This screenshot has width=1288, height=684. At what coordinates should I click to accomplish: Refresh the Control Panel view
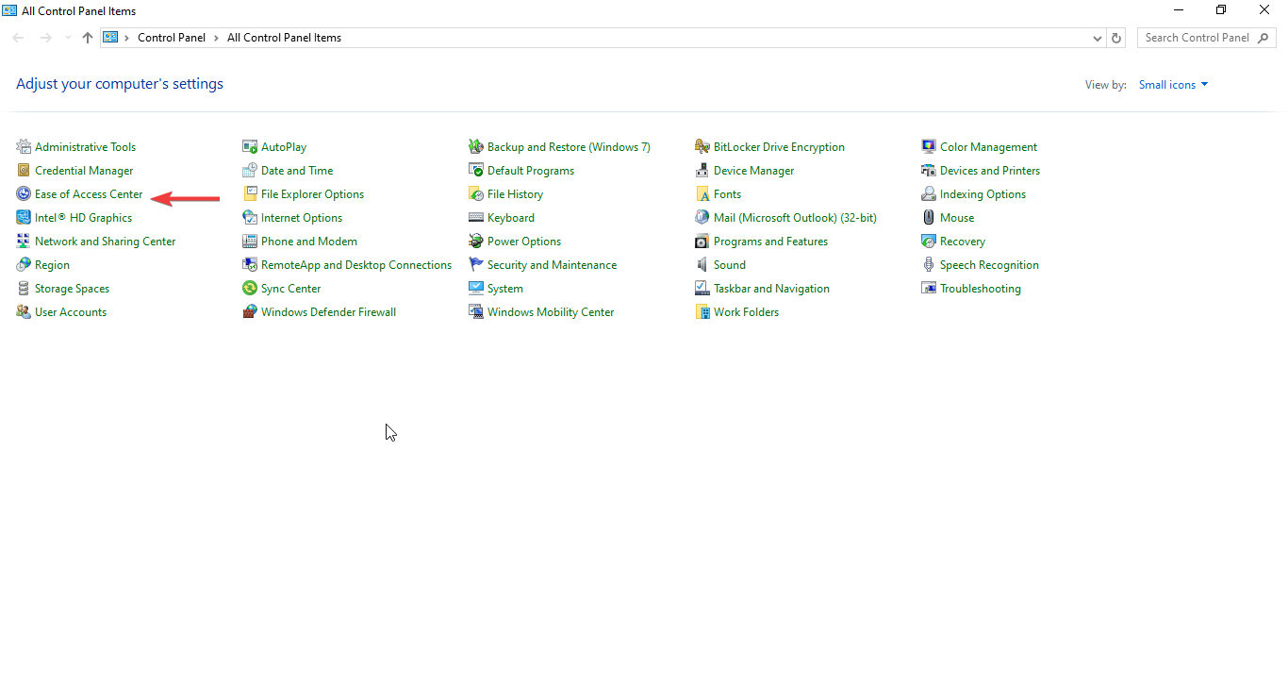tap(1116, 38)
